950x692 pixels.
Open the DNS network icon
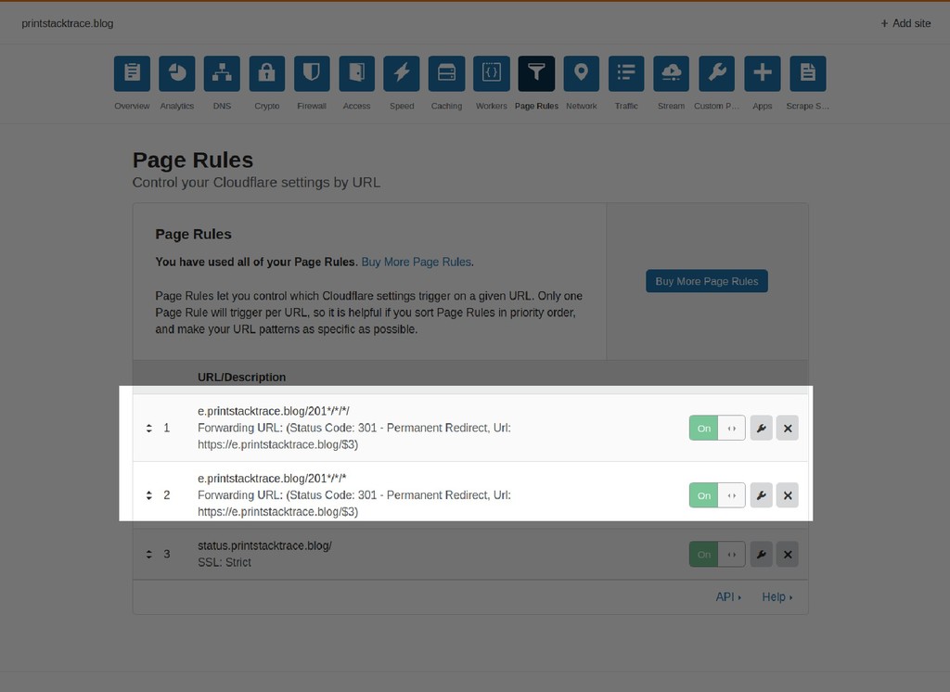click(222, 73)
